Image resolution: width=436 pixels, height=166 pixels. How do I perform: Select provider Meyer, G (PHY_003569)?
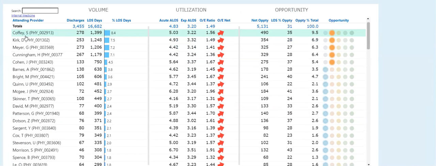(33, 48)
